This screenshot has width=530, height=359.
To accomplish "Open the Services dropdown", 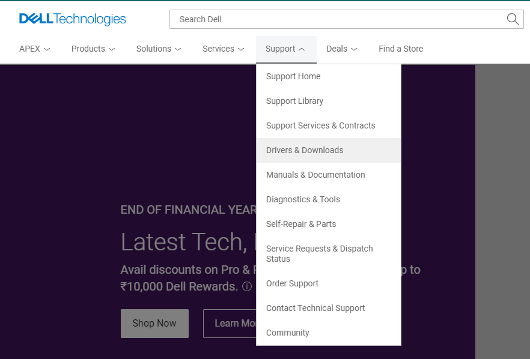I will pyautogui.click(x=223, y=49).
